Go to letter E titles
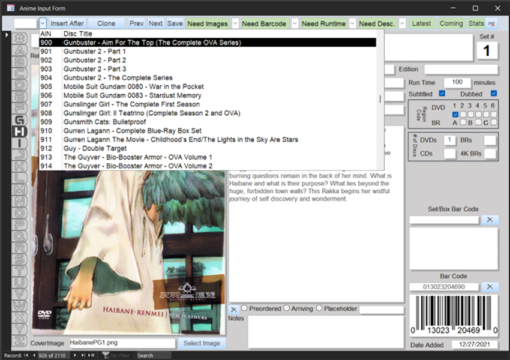 [x=20, y=97]
